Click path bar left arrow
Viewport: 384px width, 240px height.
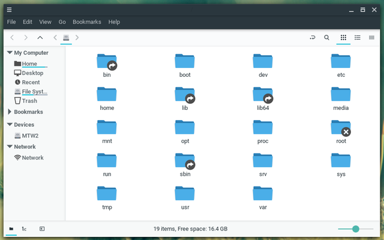(x=55, y=37)
